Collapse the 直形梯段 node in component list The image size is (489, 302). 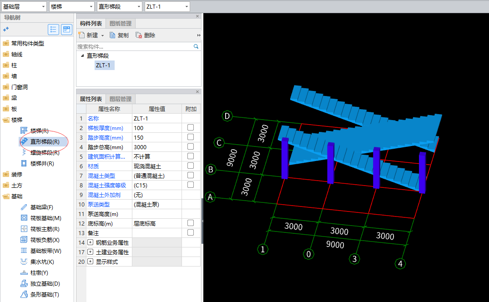click(x=82, y=56)
